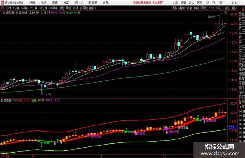The width and height of the screenshot is (245, 158).
Task: Open the 交易 menu
Action: 106,3
